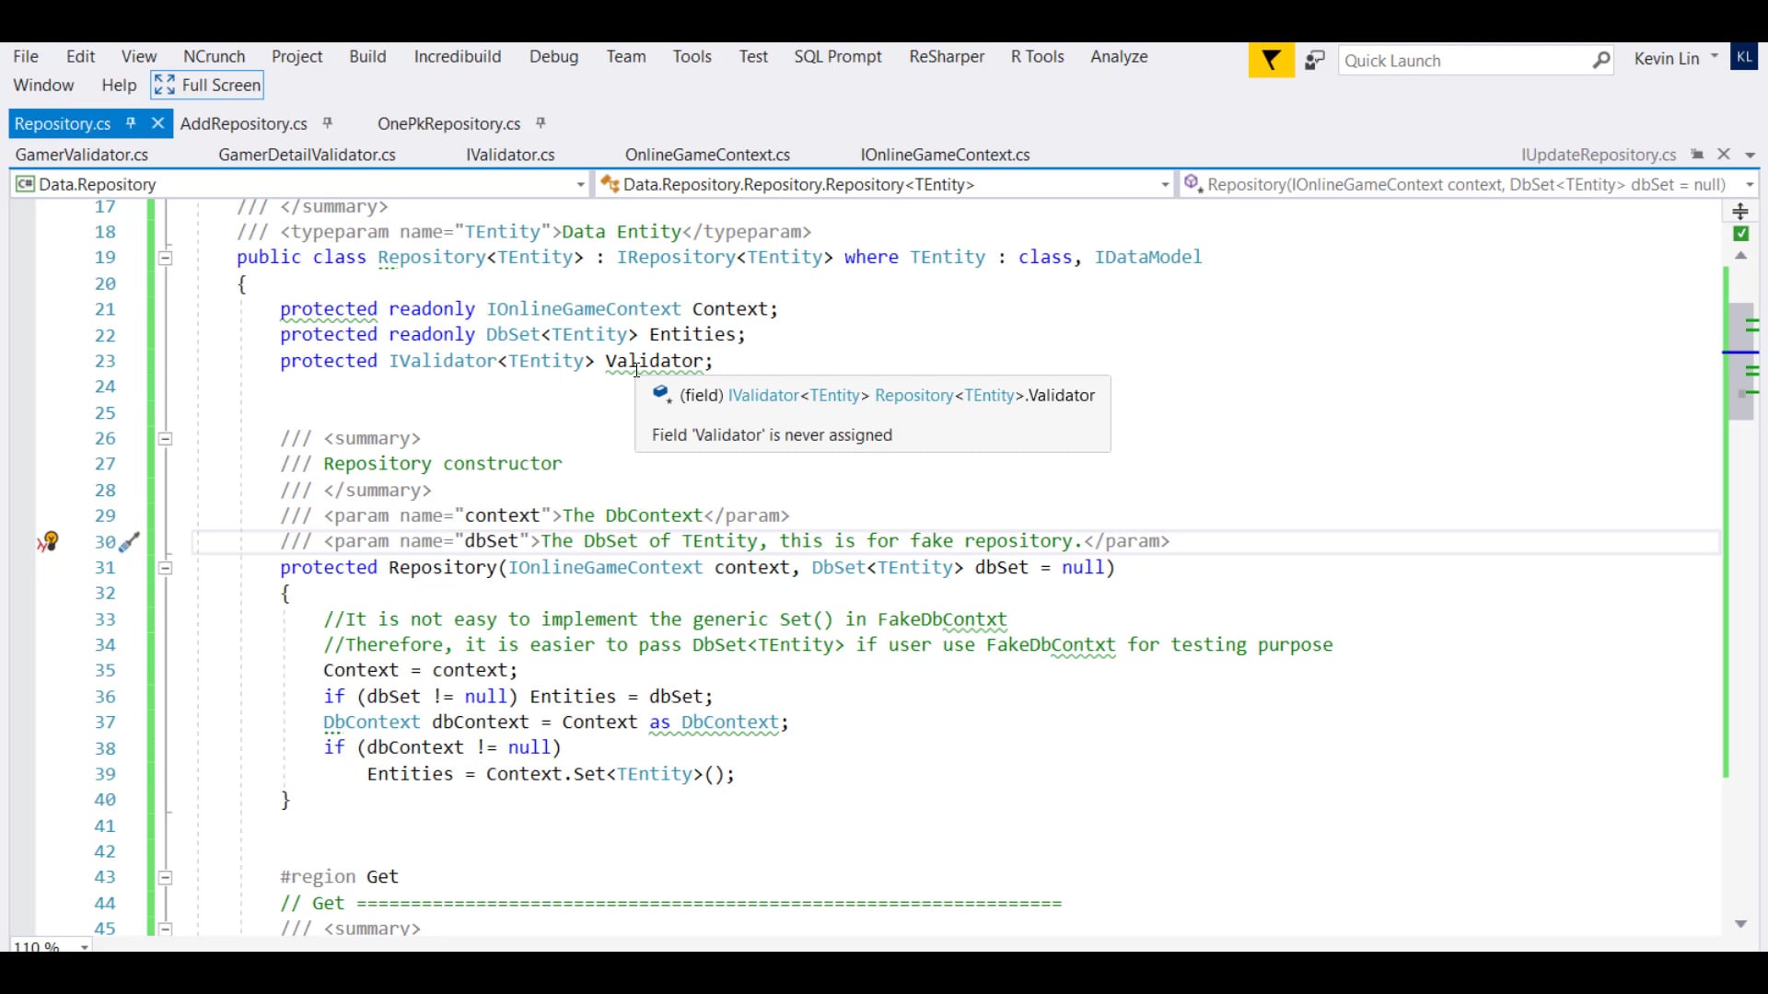Click the split editor window handle icon
Viewport: 1768px width, 994px height.
click(1740, 212)
